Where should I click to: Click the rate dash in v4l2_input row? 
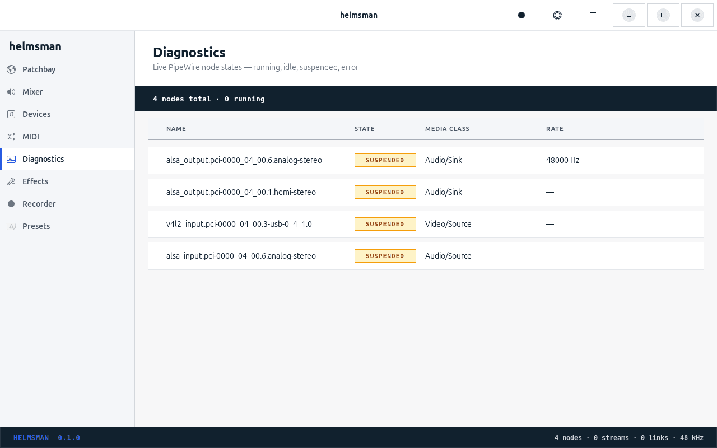pos(550,224)
